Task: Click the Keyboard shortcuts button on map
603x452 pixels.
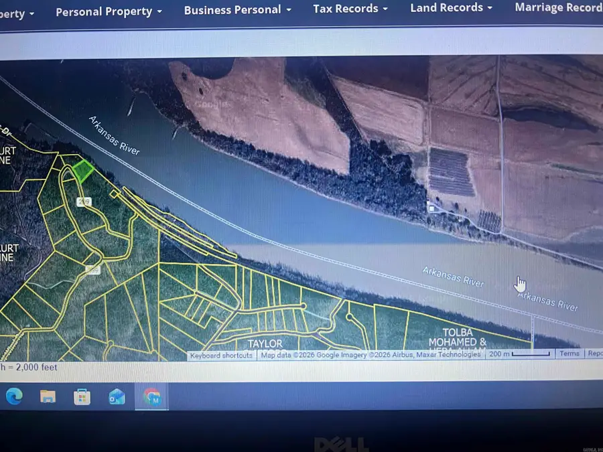Action: pyautogui.click(x=221, y=356)
